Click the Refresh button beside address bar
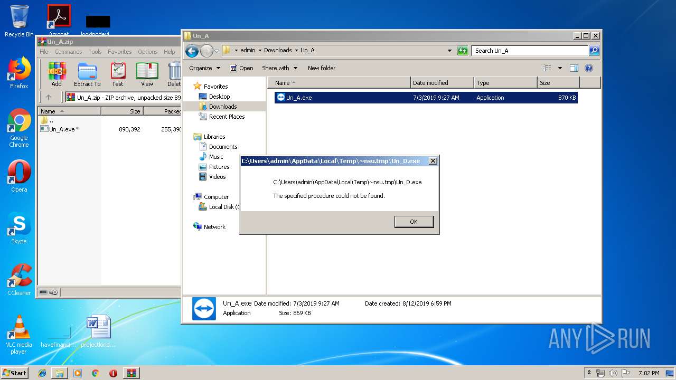This screenshot has width=676, height=380. pos(463,51)
